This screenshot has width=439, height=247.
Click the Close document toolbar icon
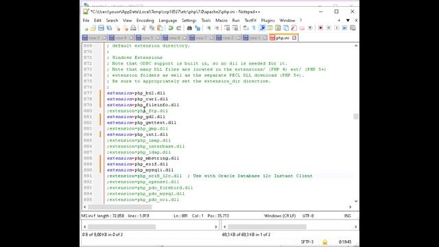click(x=118, y=28)
